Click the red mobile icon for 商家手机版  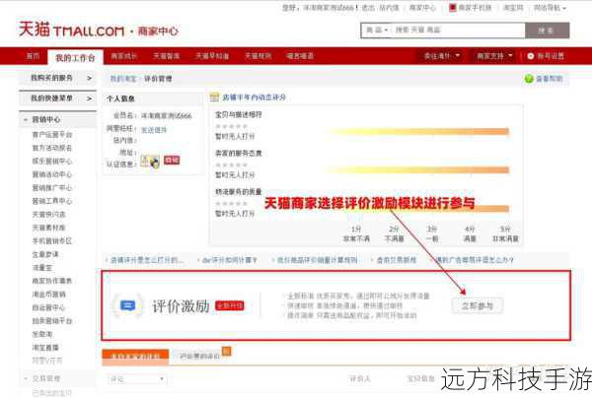[x=452, y=8]
